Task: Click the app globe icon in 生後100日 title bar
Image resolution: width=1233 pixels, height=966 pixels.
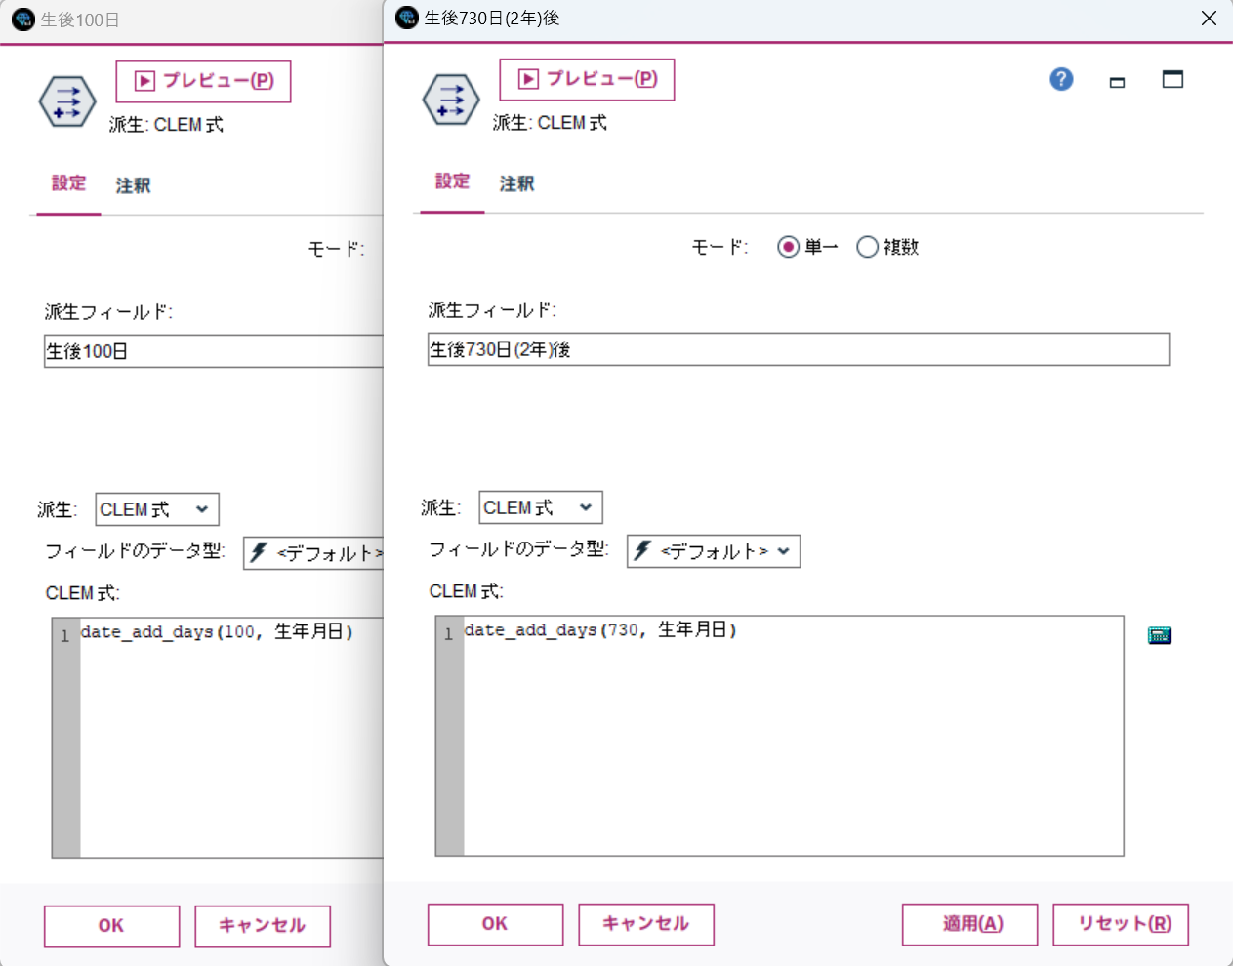Action: (21, 18)
